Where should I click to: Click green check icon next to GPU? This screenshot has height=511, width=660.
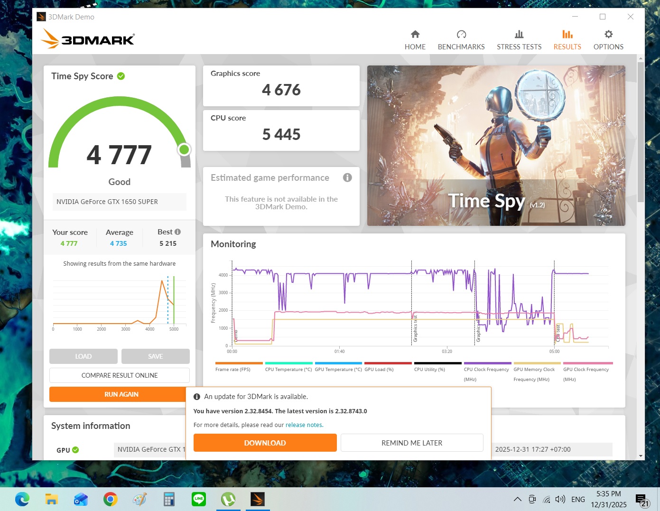coord(75,450)
